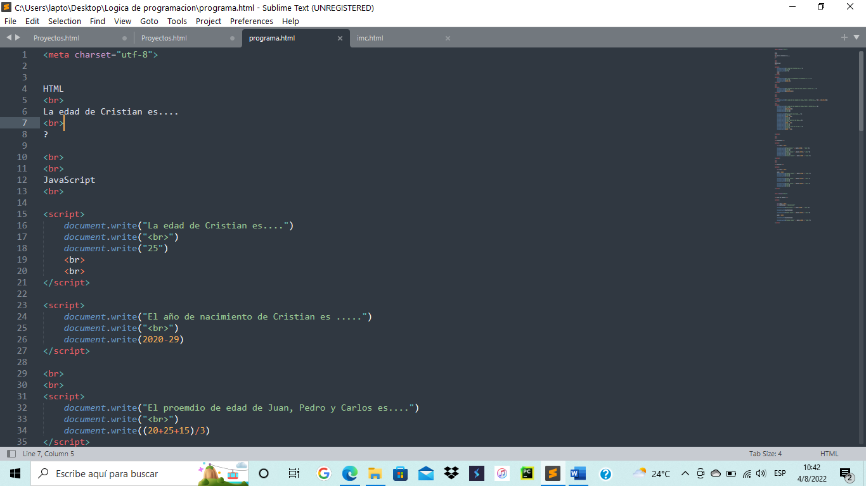Open Task View on the taskbar

click(x=294, y=473)
